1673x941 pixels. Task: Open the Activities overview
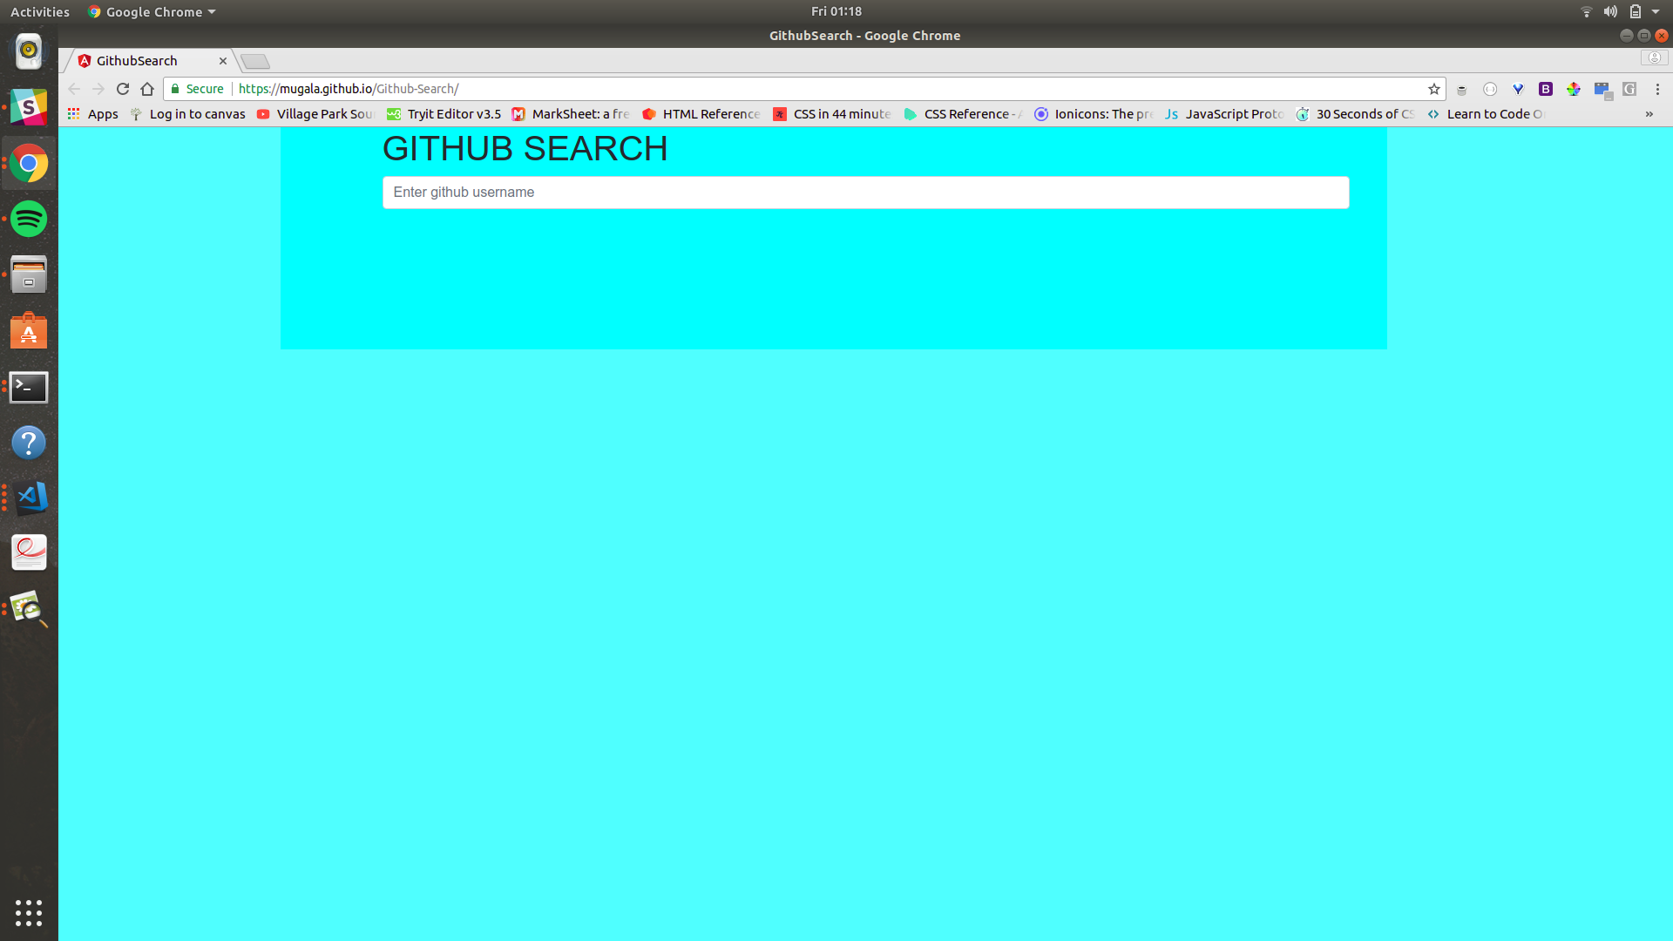tap(40, 12)
